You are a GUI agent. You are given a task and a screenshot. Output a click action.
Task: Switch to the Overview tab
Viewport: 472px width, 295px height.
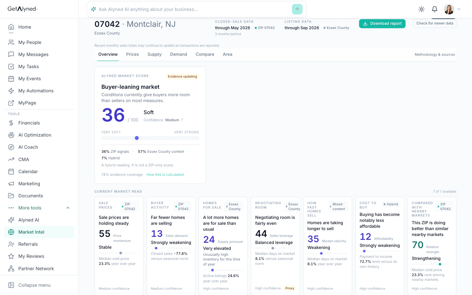[x=108, y=54]
